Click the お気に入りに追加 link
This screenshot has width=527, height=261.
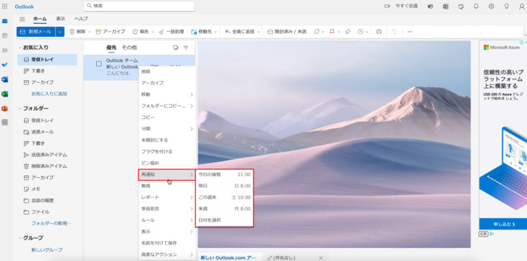pyautogui.click(x=49, y=94)
